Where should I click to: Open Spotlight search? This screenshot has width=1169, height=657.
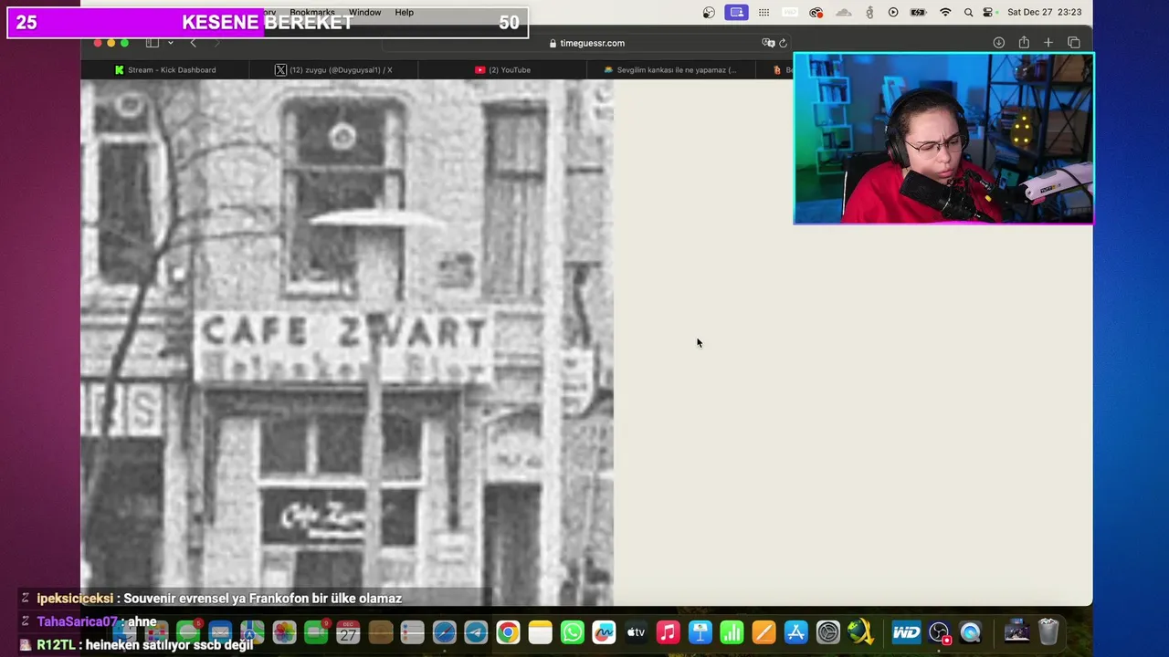968,13
